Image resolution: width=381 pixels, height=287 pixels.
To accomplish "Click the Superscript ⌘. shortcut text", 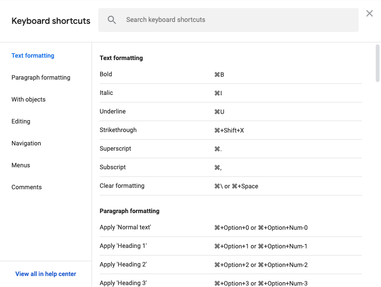I will (x=218, y=149).
